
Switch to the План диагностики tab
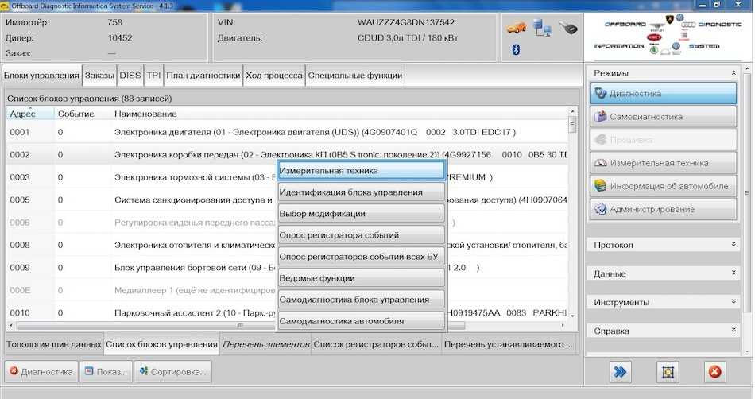click(203, 76)
